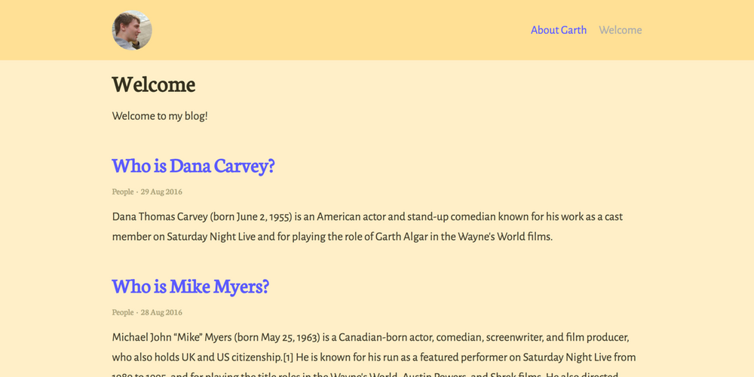Click the Welcome page heading
Image resolution: width=754 pixels, height=377 pixels.
[154, 84]
